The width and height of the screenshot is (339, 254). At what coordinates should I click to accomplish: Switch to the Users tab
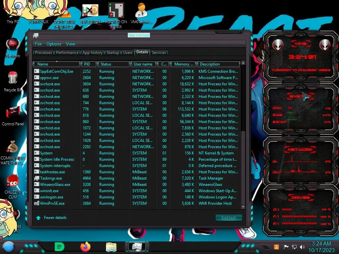tap(127, 53)
